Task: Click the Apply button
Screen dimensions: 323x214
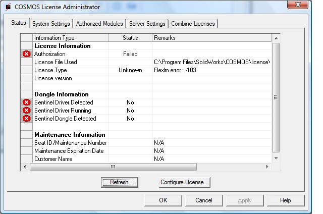Action: click(x=245, y=200)
